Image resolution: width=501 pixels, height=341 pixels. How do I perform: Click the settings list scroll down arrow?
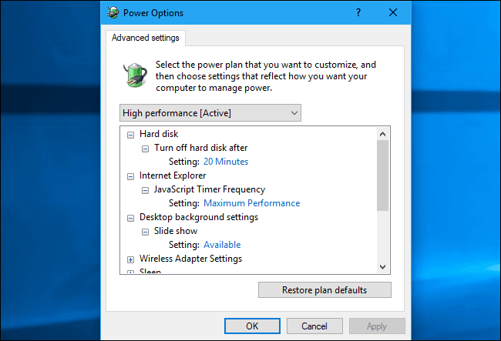pos(383,266)
